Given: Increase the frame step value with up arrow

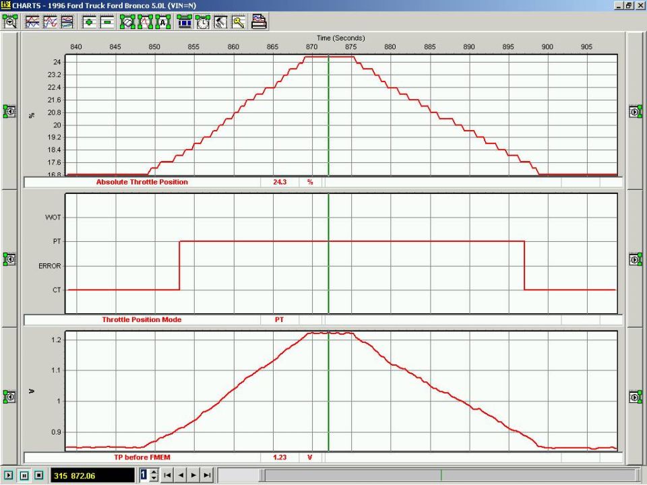Looking at the screenshot, I should coord(154,472).
